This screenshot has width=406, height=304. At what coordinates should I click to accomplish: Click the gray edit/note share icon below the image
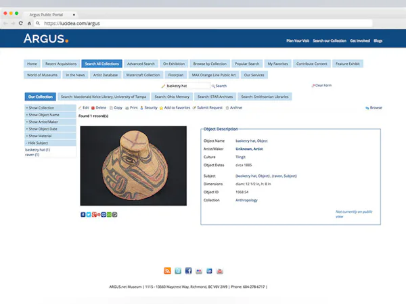tap(115, 215)
